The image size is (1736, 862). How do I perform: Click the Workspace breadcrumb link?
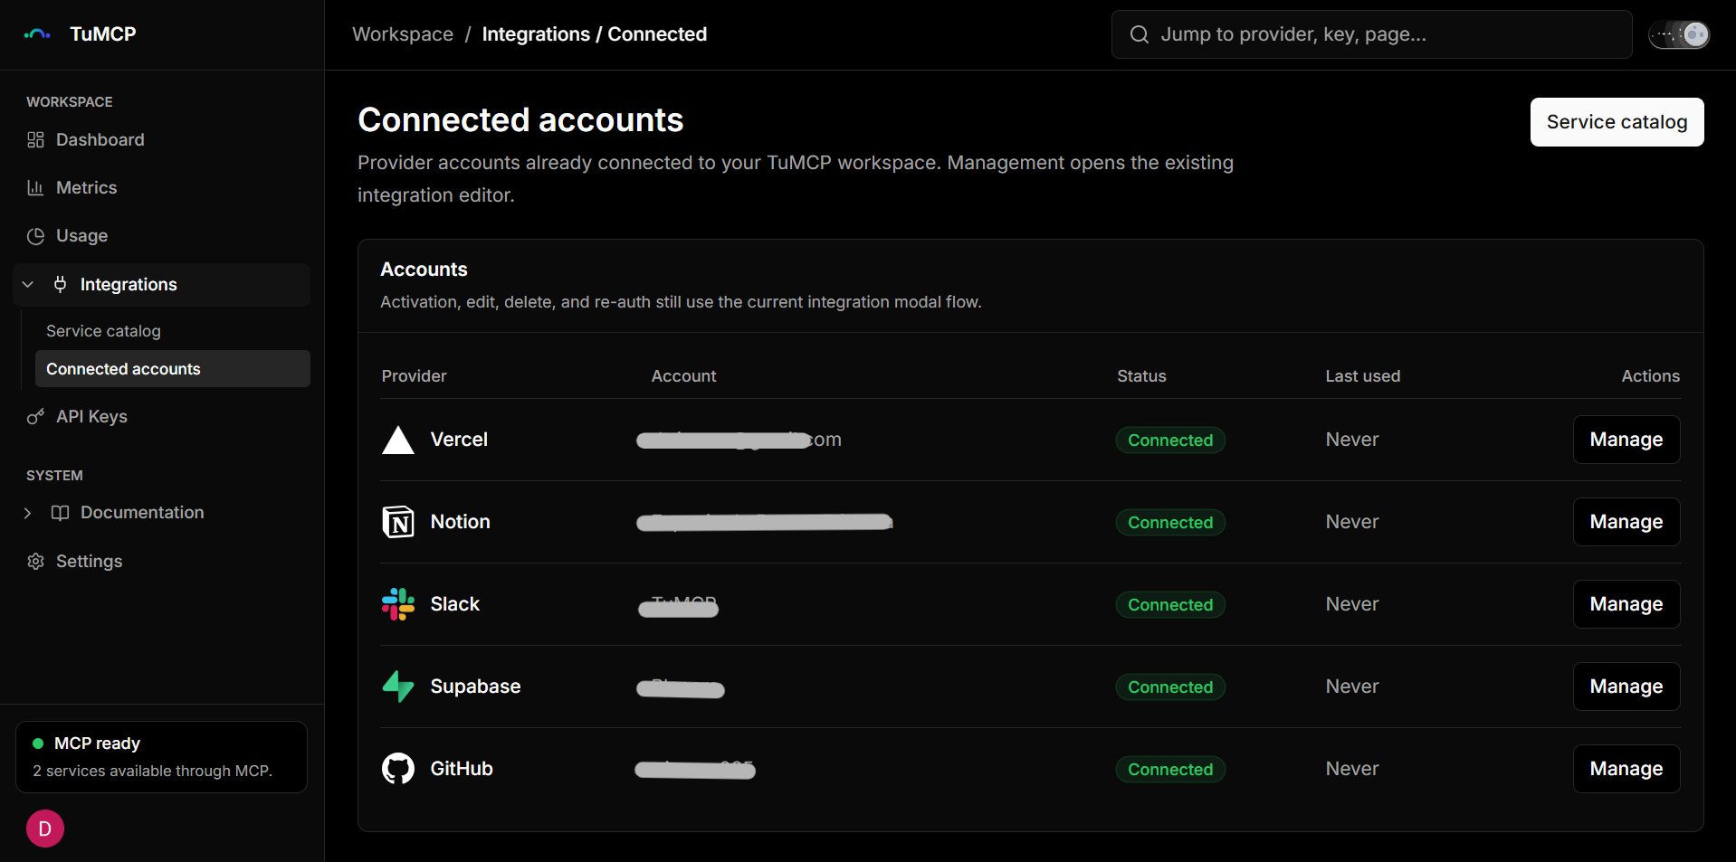(x=403, y=34)
